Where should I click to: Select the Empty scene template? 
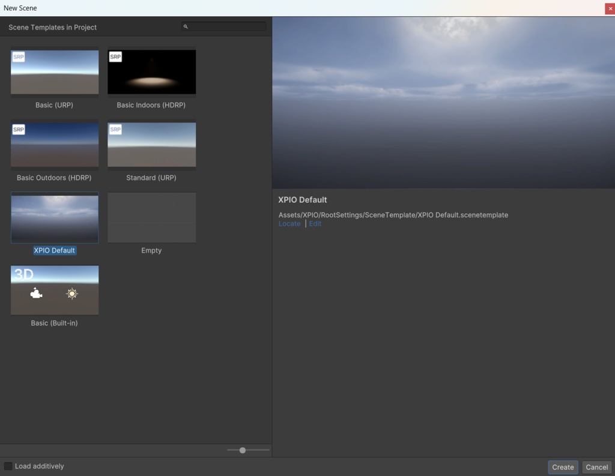(x=151, y=218)
